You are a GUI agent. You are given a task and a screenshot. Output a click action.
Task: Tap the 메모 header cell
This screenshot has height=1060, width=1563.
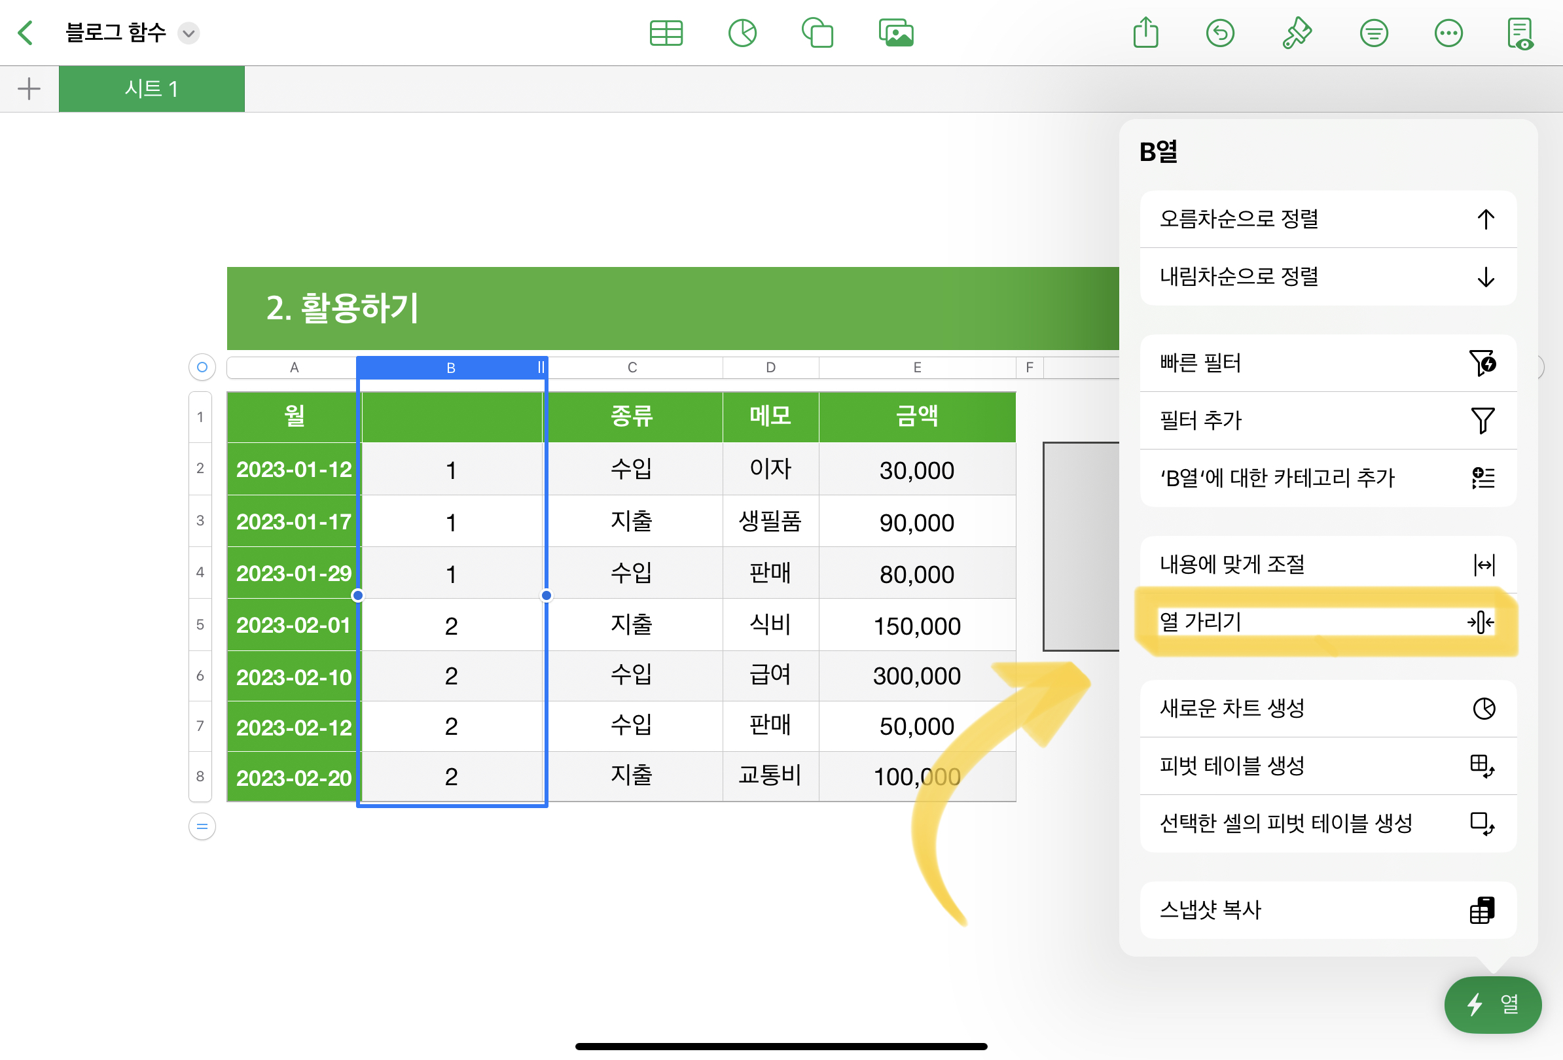pos(771,417)
